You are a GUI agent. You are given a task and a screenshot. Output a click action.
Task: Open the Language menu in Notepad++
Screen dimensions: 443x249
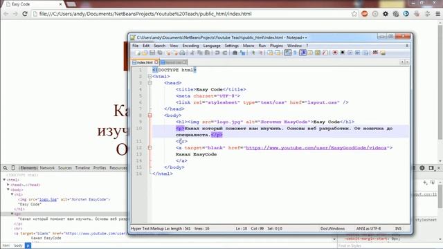pyautogui.click(x=212, y=46)
